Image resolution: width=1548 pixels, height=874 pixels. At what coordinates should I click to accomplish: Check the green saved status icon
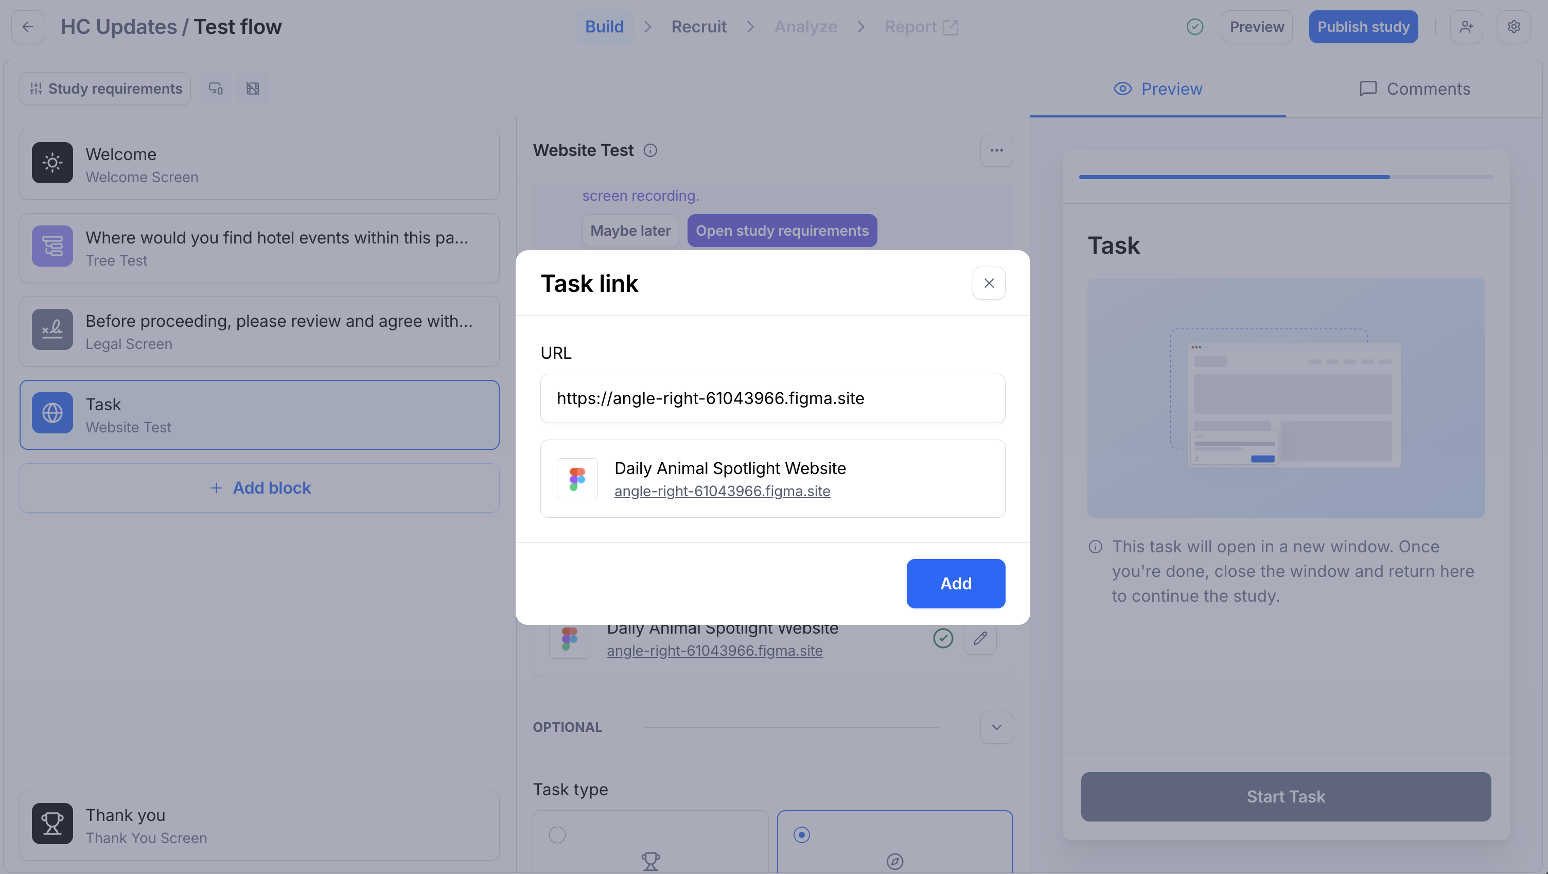pos(1194,27)
